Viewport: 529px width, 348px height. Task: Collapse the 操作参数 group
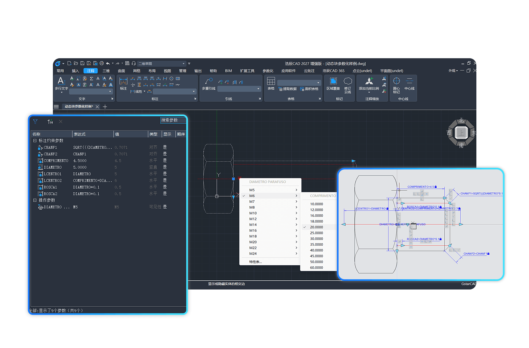pos(35,200)
